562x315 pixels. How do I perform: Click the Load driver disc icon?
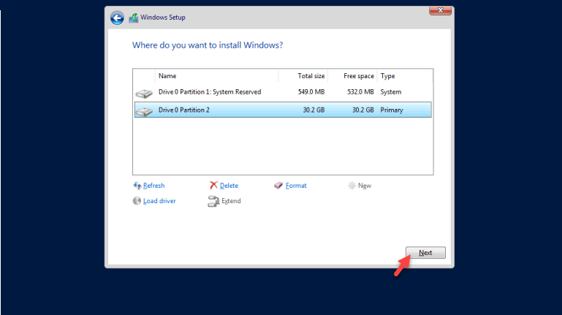(137, 201)
